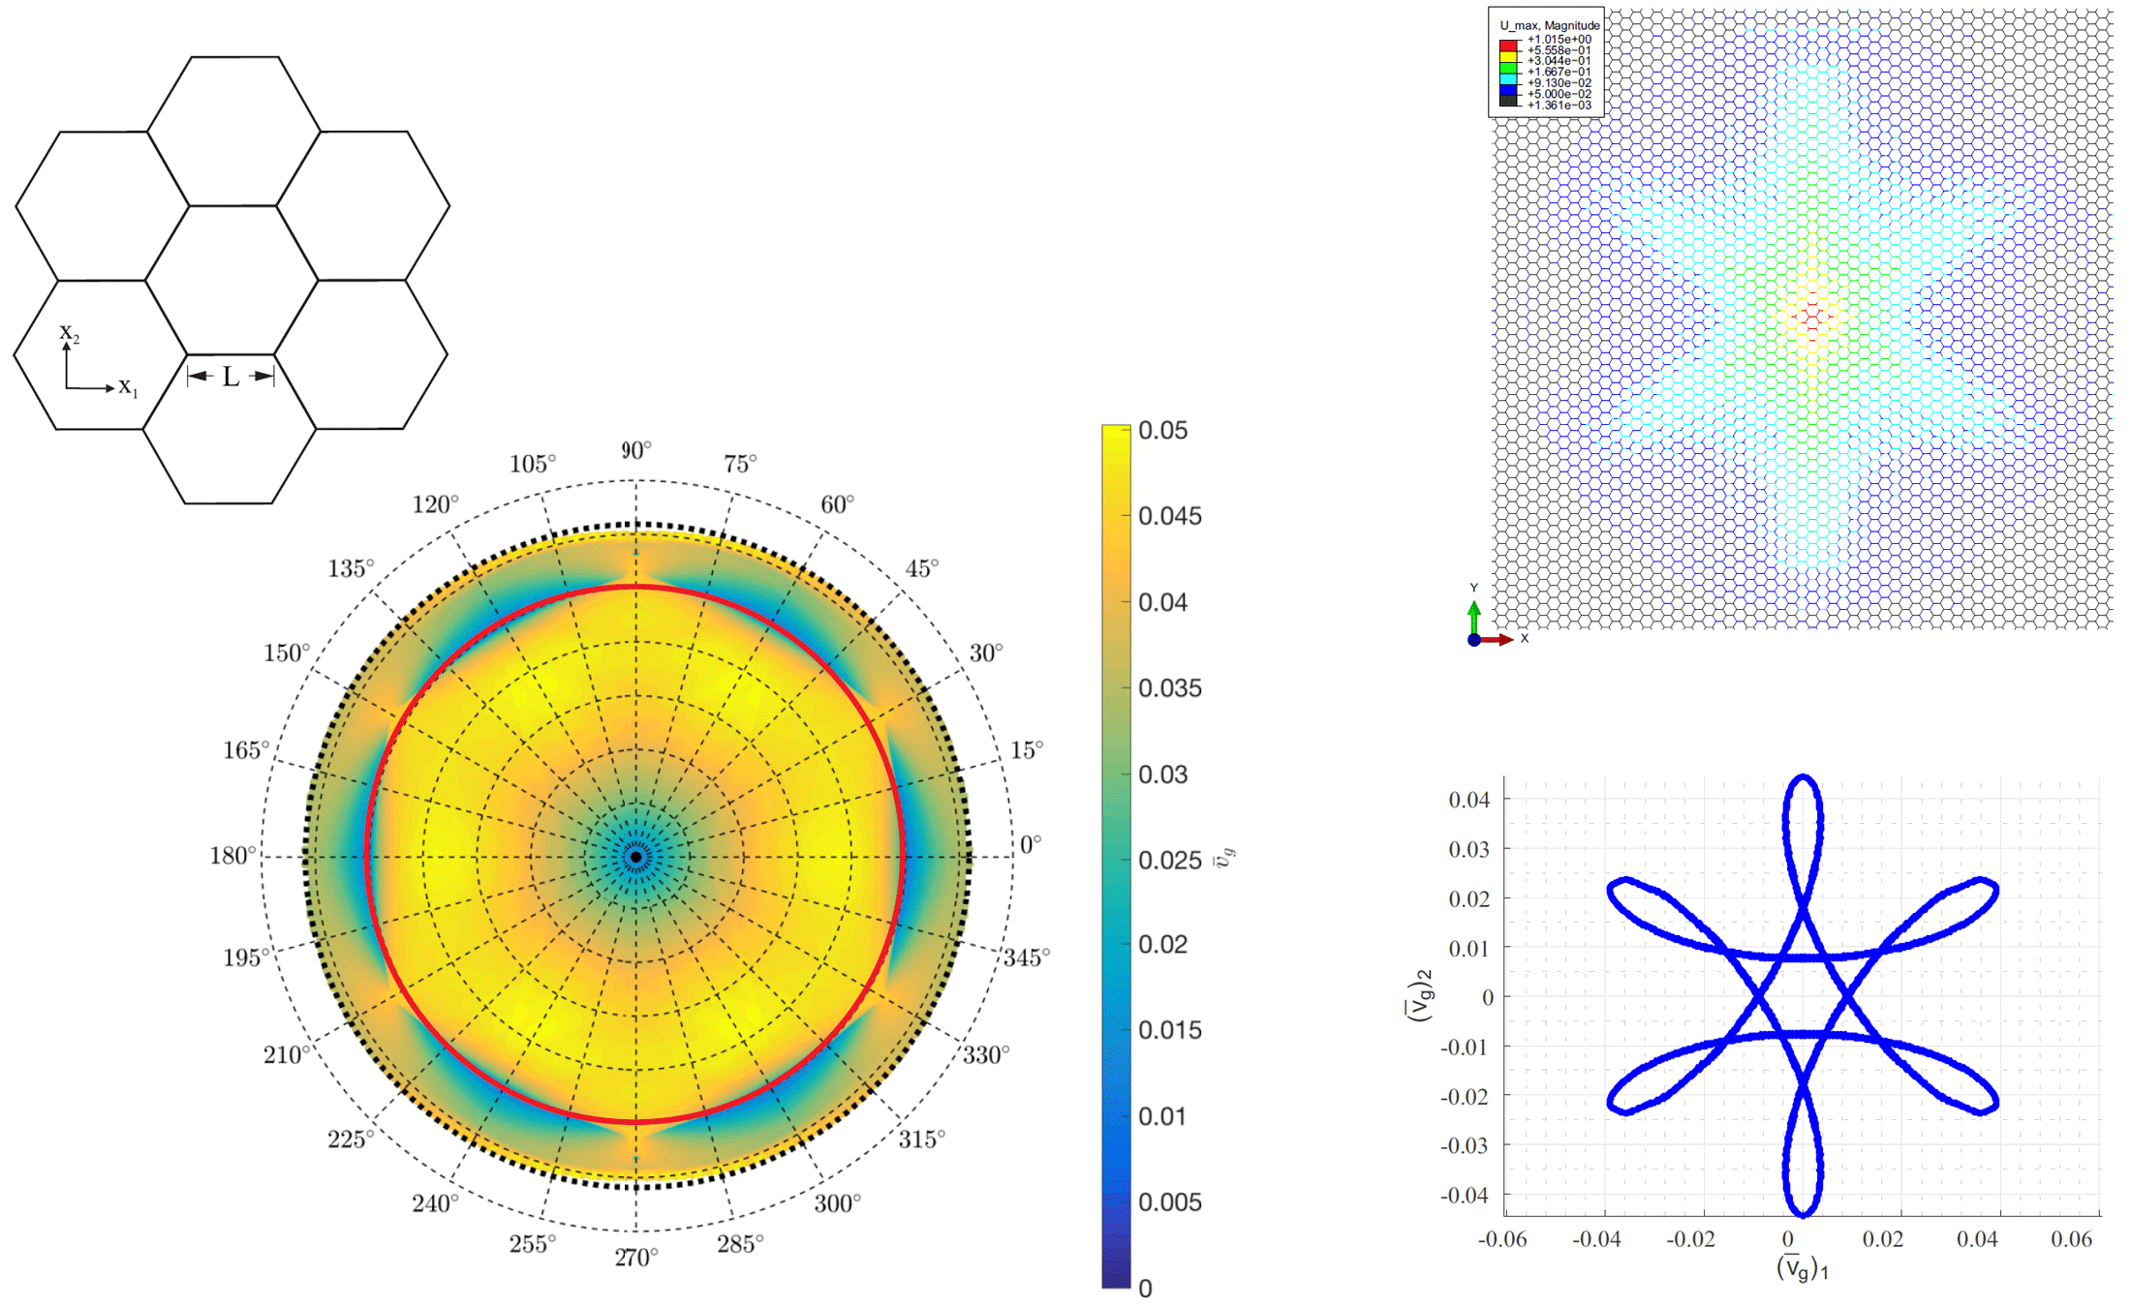Click the 105° polar angle label
Viewport: 2131px width, 1307px height.
[533, 465]
